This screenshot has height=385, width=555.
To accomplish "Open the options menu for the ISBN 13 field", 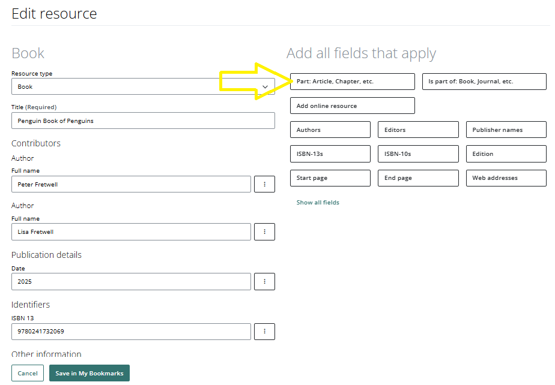I will 264,332.
